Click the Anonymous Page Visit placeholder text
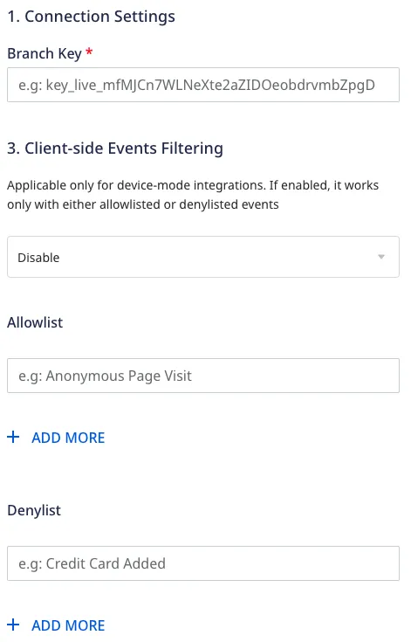Viewport: 411px width, 642px height. point(105,376)
